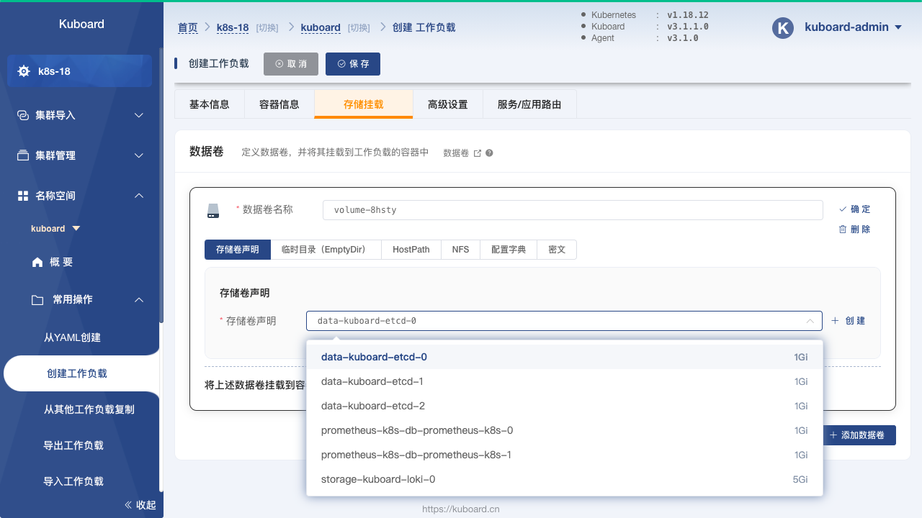Switch to the 容器信息 tab
The width and height of the screenshot is (922, 518).
click(279, 104)
